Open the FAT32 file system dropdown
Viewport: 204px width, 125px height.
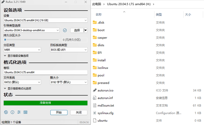pos(22,82)
